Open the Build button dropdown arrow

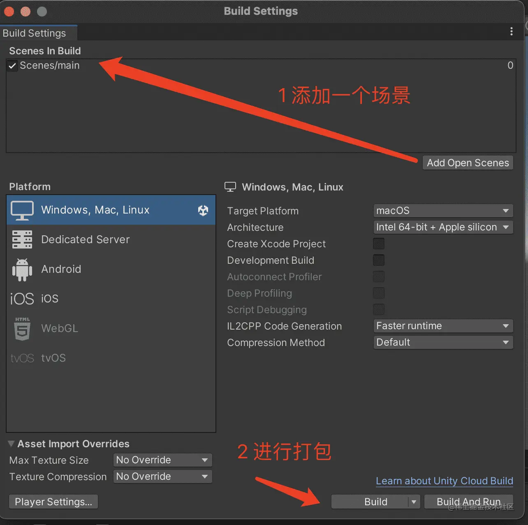414,502
